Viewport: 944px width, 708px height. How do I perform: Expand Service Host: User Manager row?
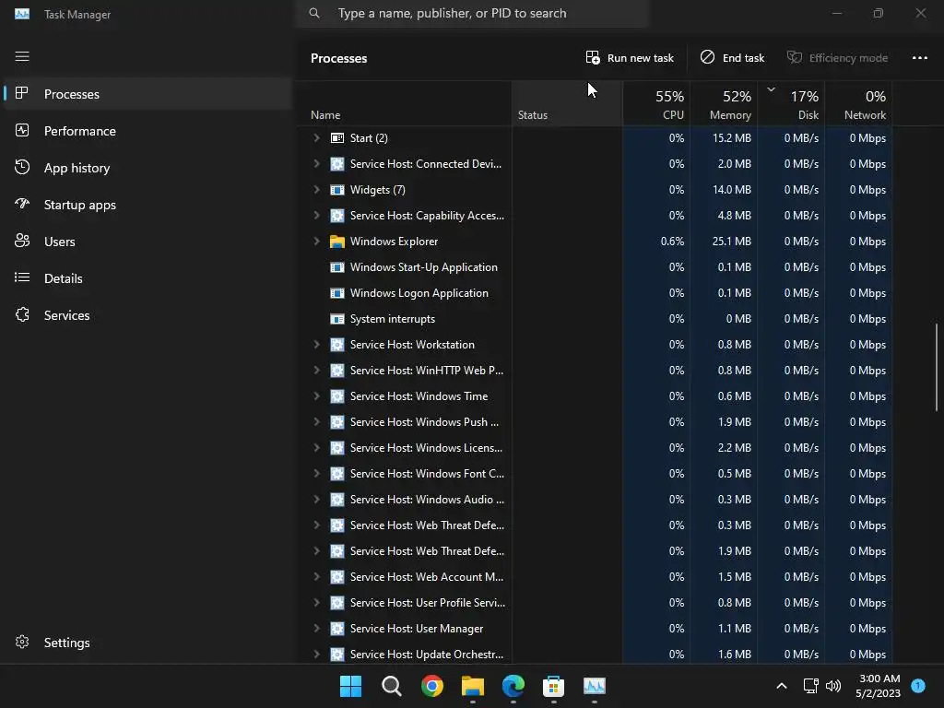(317, 629)
